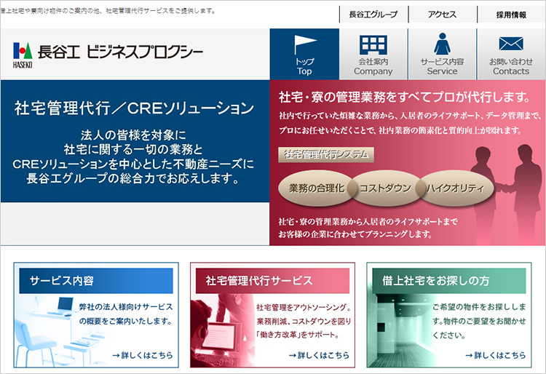Screen dimensions: 546x374
Task: Open the お問い合わせ Contacts tab
Action: (x=511, y=55)
